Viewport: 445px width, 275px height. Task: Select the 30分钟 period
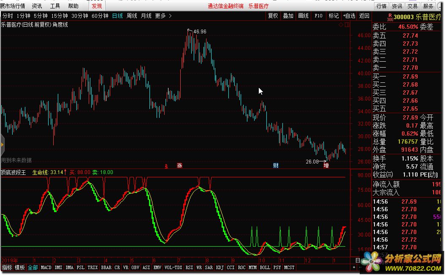(80, 16)
